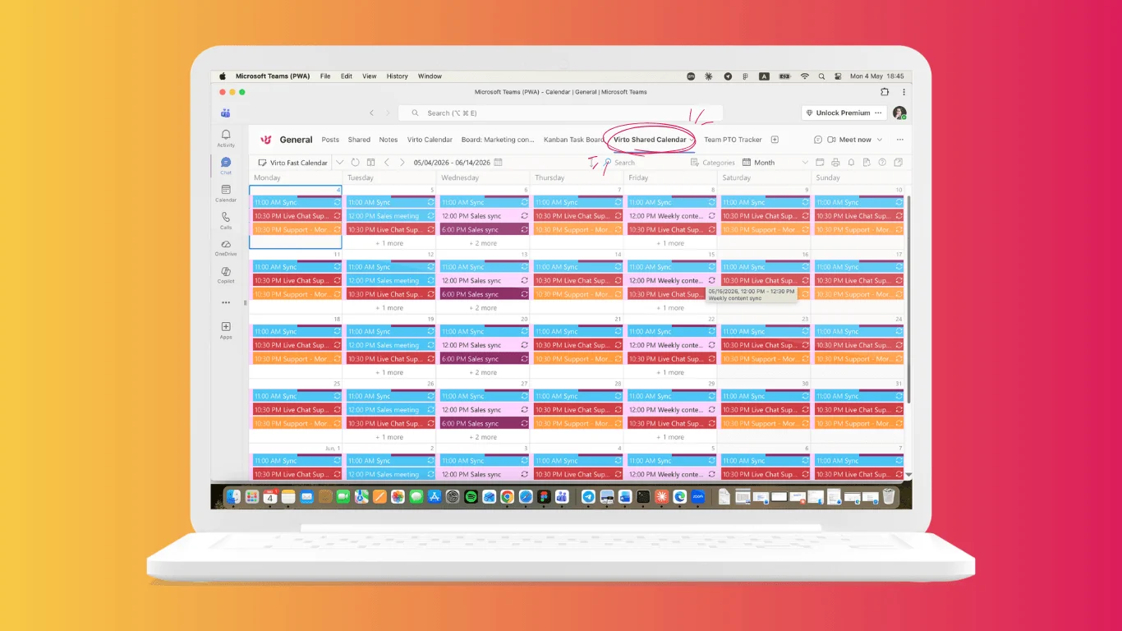Switch to the Posts tab

pos(330,140)
